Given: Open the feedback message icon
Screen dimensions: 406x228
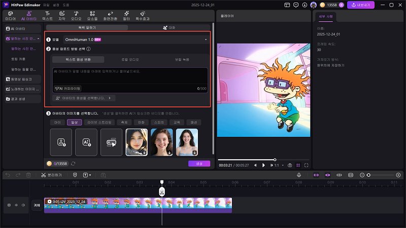Looking at the screenshot, I should 296,5.
